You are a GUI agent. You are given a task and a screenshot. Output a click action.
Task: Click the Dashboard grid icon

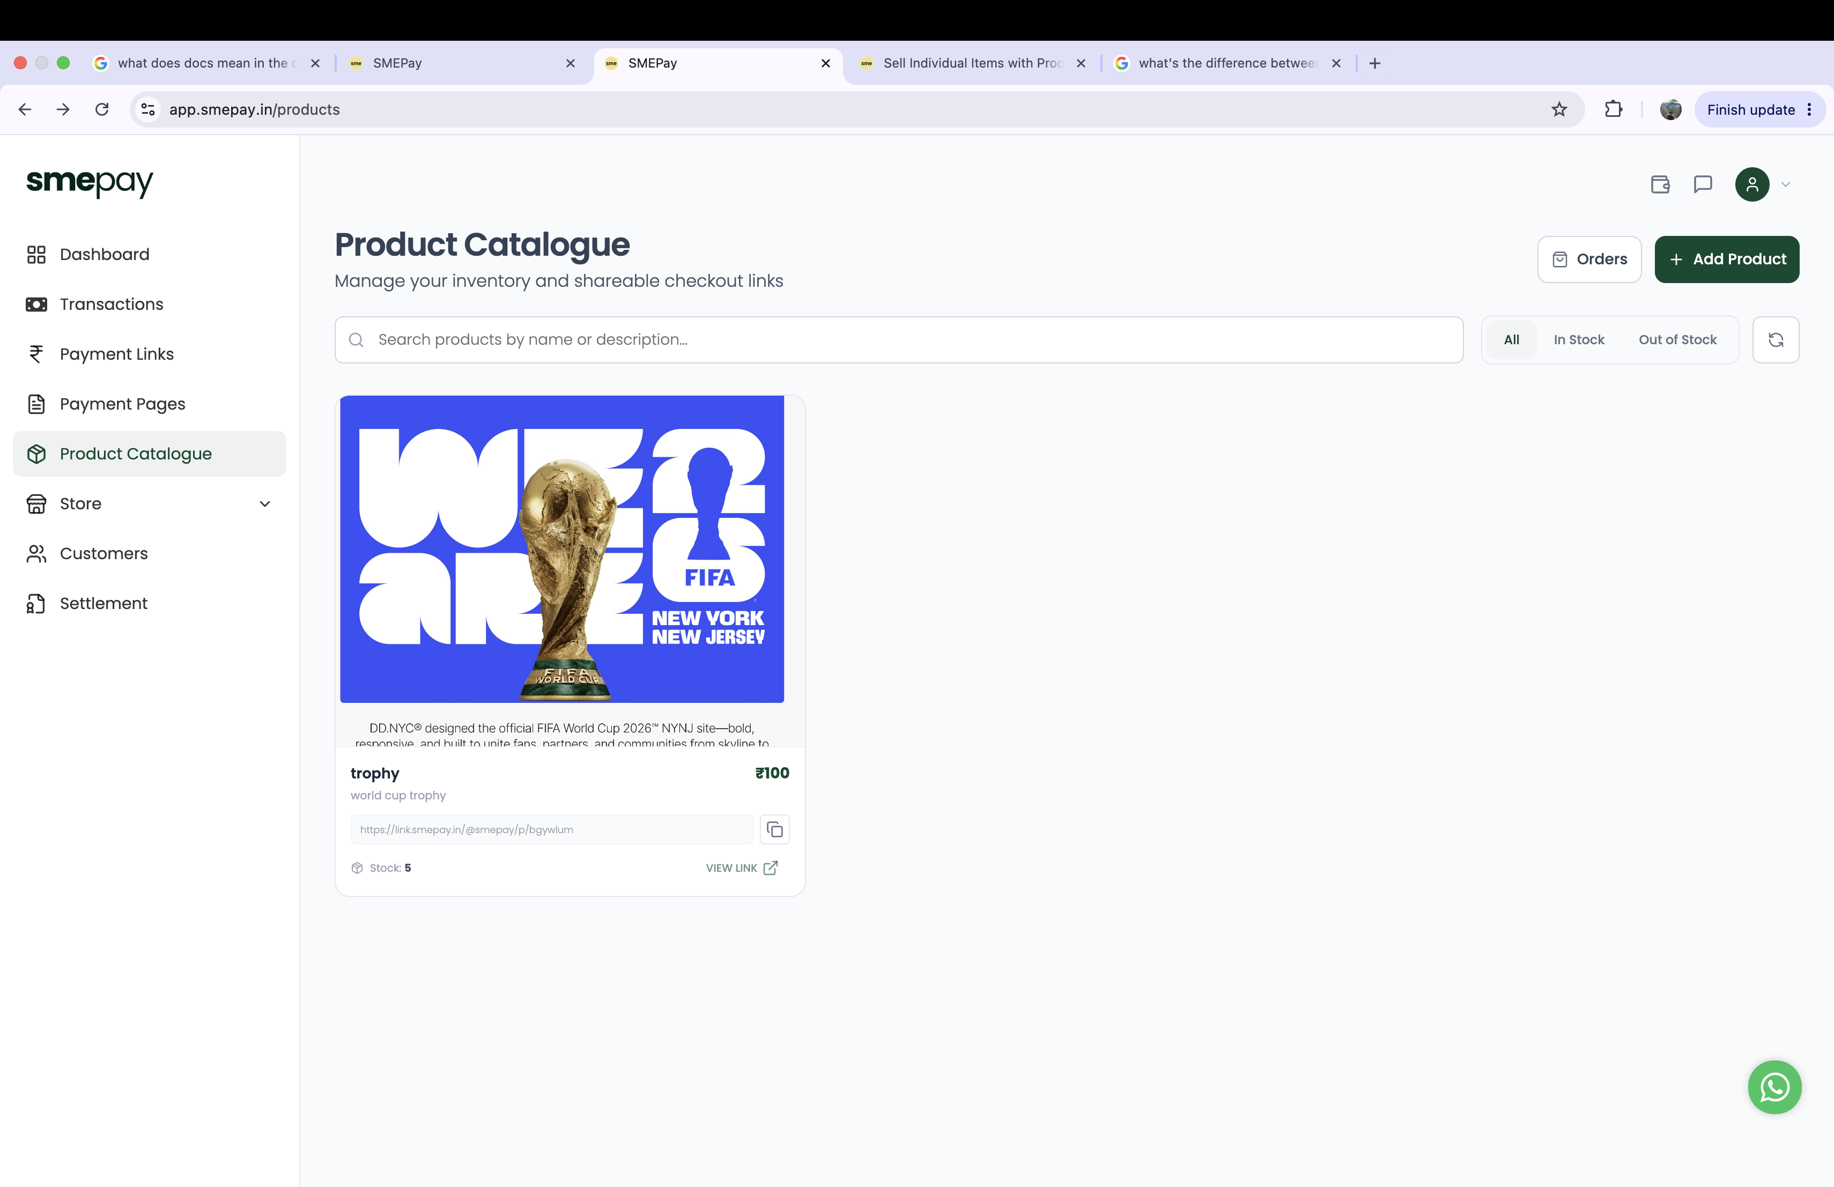[x=36, y=254]
